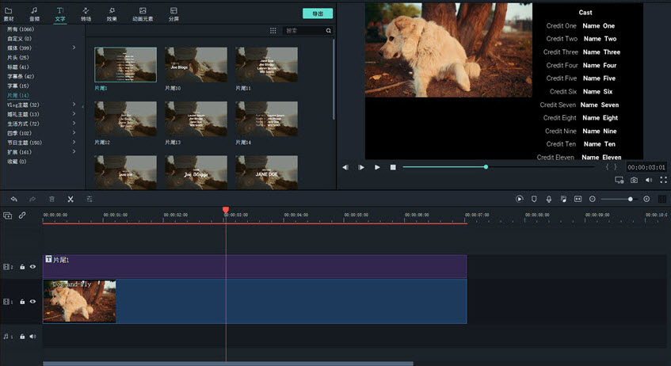Switch to the 转场 transitions tab
Screen dimensions: 671x366
(85, 13)
